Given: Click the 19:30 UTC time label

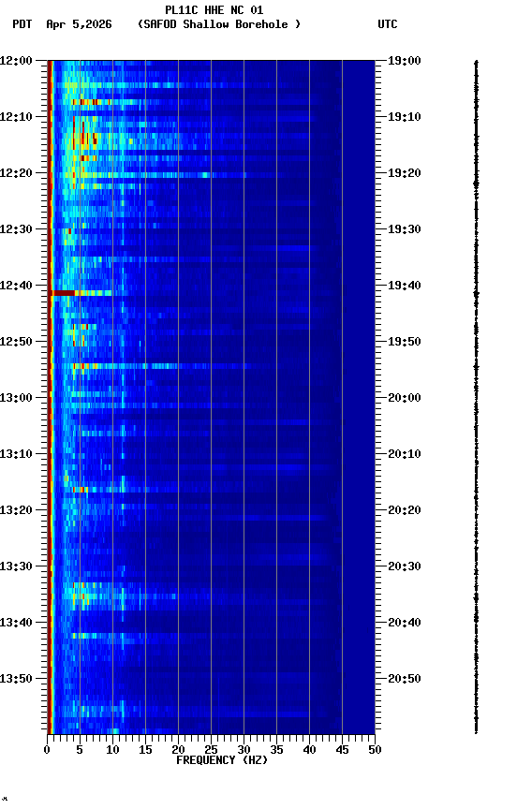Looking at the screenshot, I should (x=405, y=229).
